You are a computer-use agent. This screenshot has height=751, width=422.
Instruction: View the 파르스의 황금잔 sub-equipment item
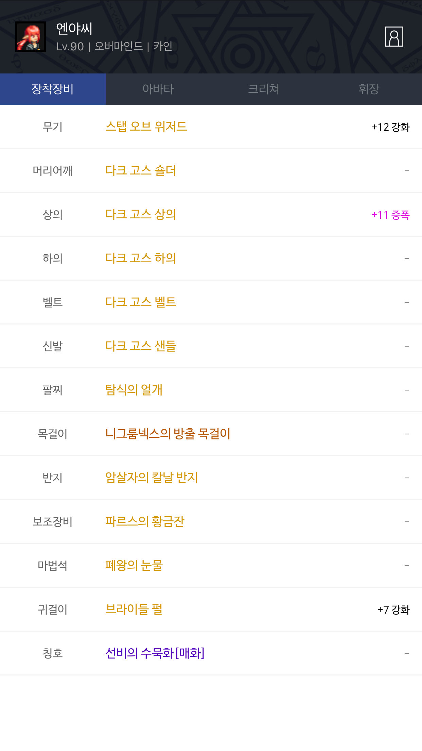[x=145, y=521]
